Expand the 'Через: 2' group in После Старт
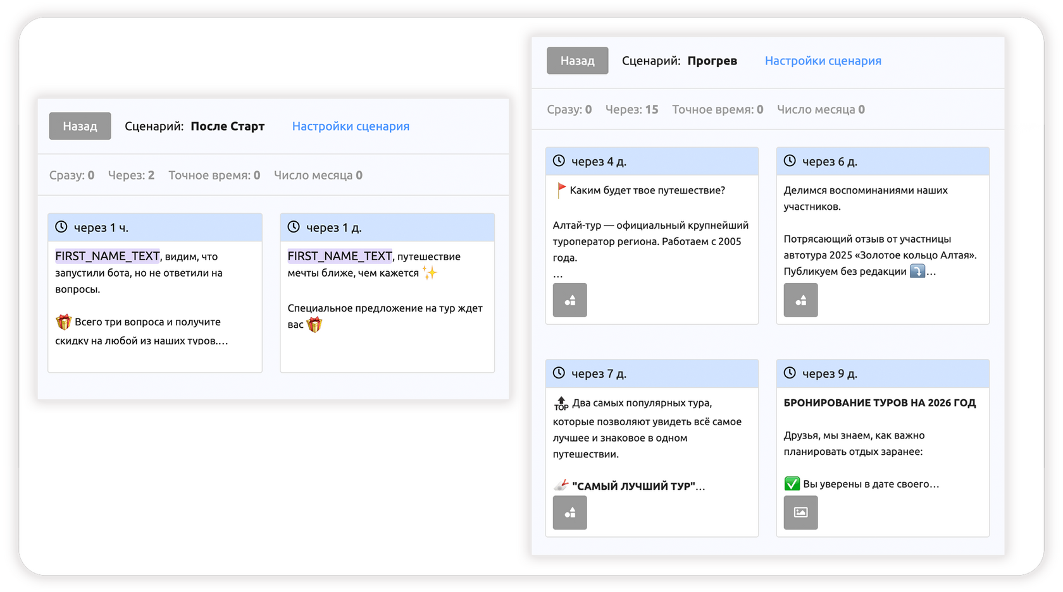 pos(131,175)
